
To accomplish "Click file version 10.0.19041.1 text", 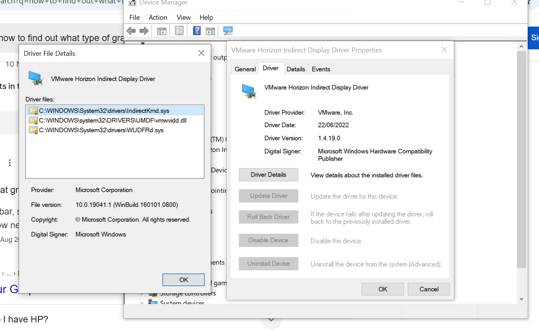I will pyautogui.click(x=127, y=205).
